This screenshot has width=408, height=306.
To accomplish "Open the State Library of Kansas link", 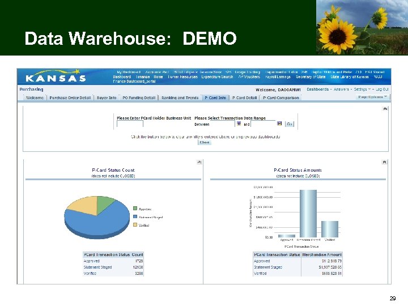I will pos(350,76).
